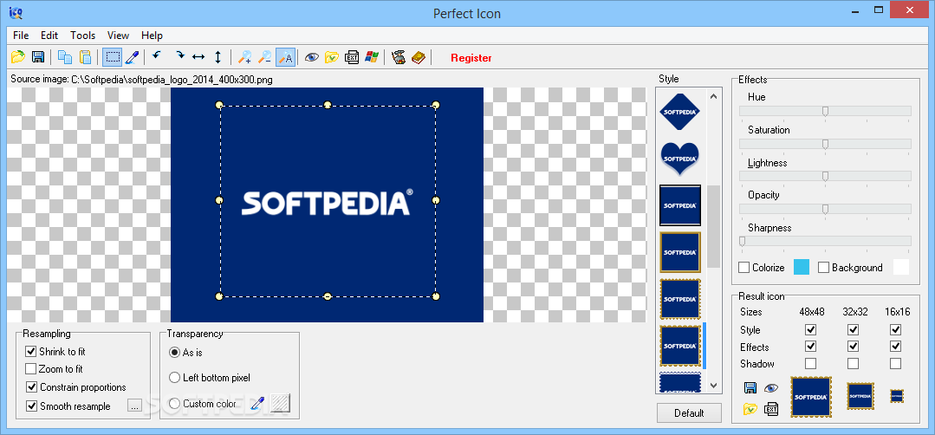The height and width of the screenshot is (435, 935).
Task: Open the View menu
Action: pos(119,36)
